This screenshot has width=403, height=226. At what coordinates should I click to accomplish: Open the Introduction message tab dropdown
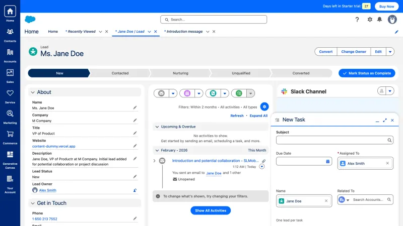208,32
